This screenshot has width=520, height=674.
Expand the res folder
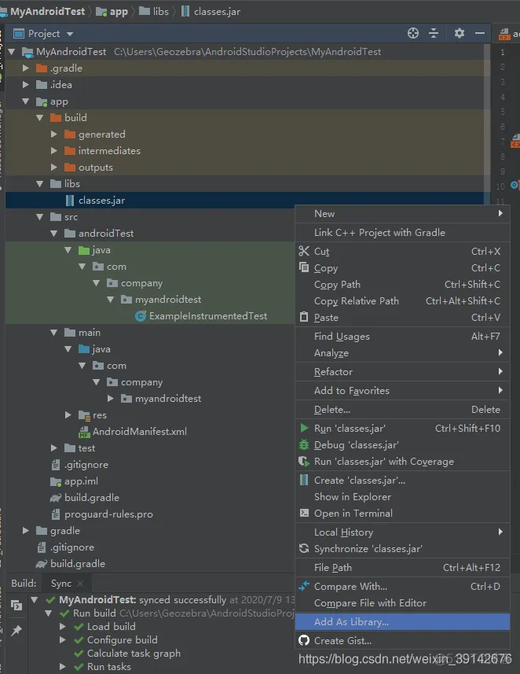point(68,414)
